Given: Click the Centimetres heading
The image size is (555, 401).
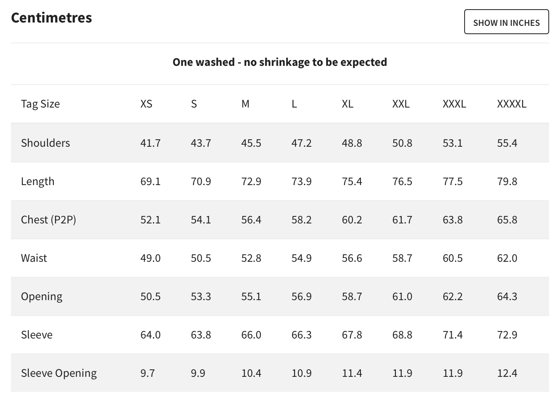Looking at the screenshot, I should point(52,18).
